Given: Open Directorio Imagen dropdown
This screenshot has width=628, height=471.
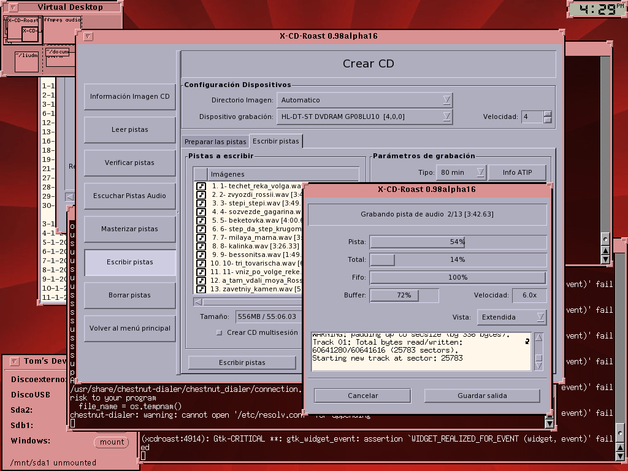Looking at the screenshot, I should pos(364,100).
